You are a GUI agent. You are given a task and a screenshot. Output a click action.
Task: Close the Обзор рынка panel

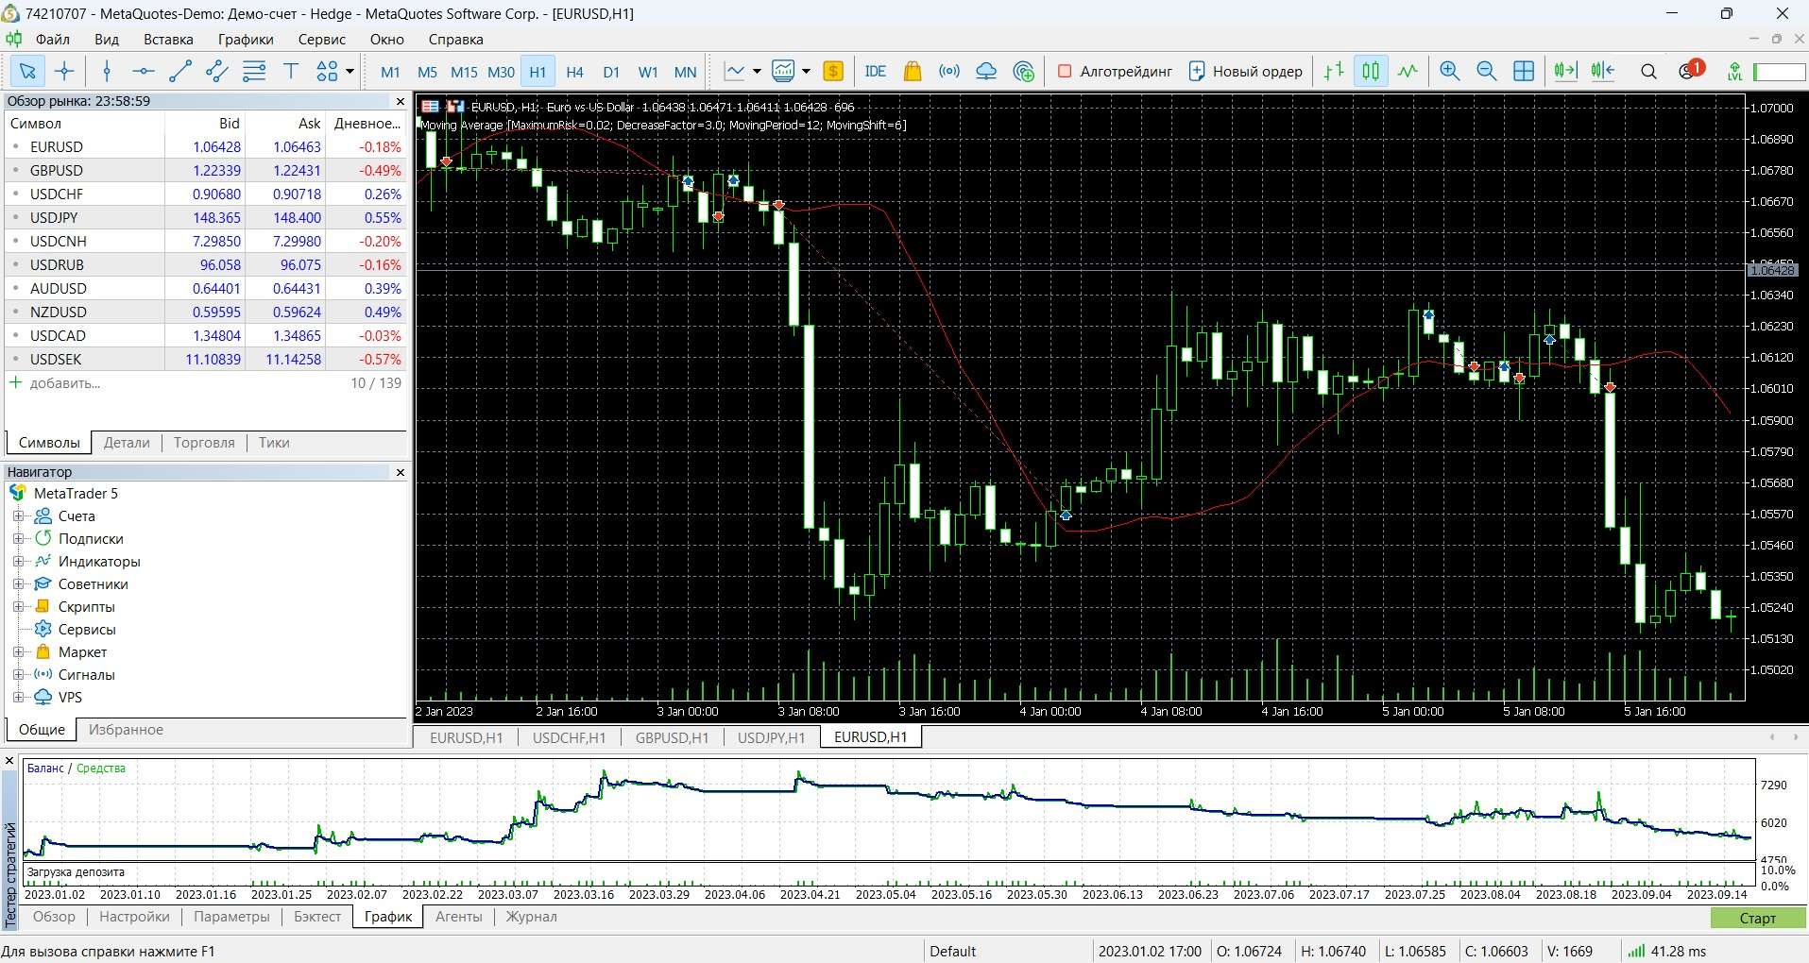click(x=400, y=101)
